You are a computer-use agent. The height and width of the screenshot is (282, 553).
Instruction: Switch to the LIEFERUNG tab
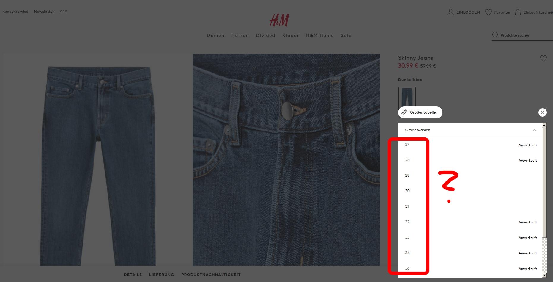click(x=161, y=275)
